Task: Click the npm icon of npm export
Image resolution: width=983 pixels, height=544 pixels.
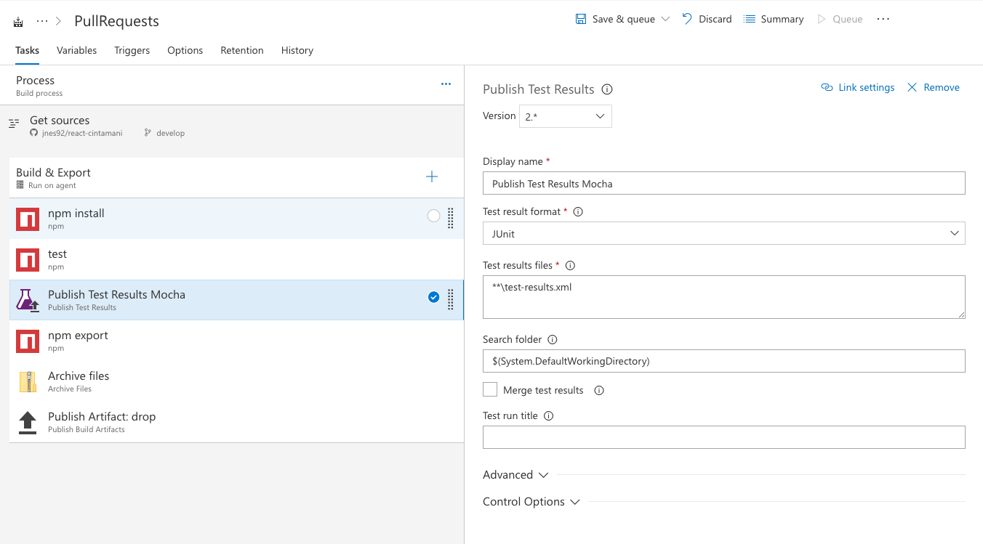Action: [x=27, y=341]
